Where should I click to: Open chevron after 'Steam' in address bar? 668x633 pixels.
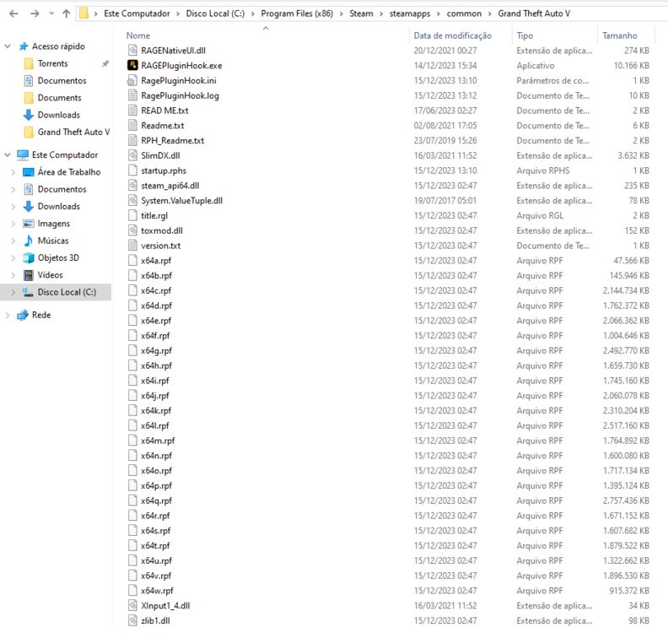coord(381,14)
